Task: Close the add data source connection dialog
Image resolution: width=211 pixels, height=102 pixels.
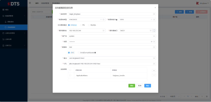Action: pos(155,8)
